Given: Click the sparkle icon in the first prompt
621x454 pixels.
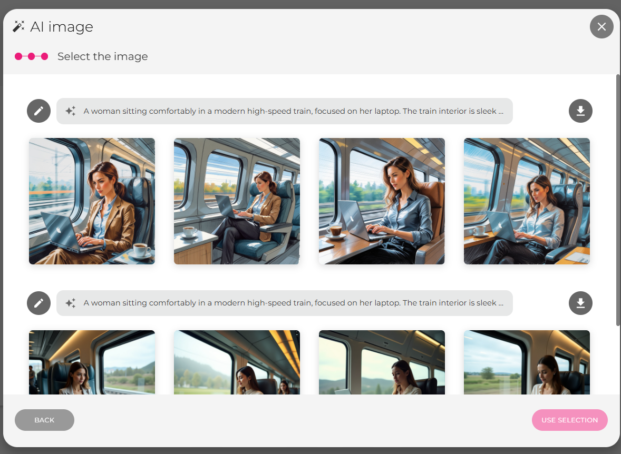Looking at the screenshot, I should [71, 111].
